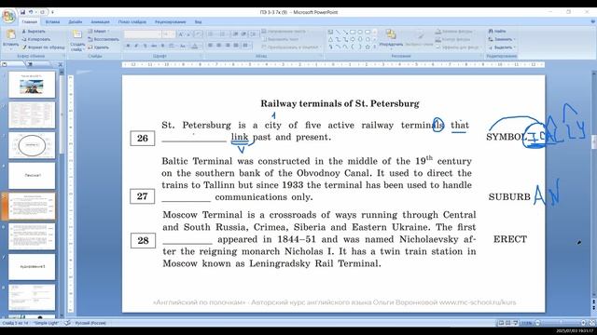This screenshot has width=597, height=335.
Task: Open the Рецензирование ribbon tab
Action: click(170, 22)
